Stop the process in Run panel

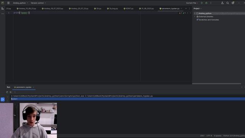(11, 92)
